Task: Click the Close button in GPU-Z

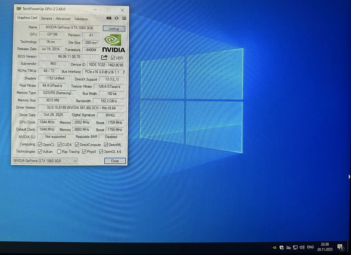Action: (115, 161)
